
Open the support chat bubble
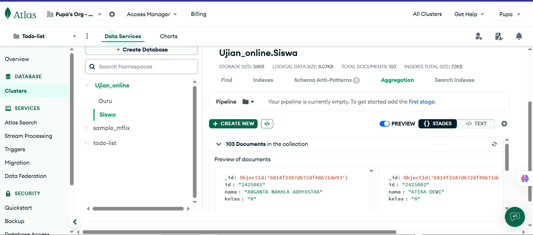(515, 217)
